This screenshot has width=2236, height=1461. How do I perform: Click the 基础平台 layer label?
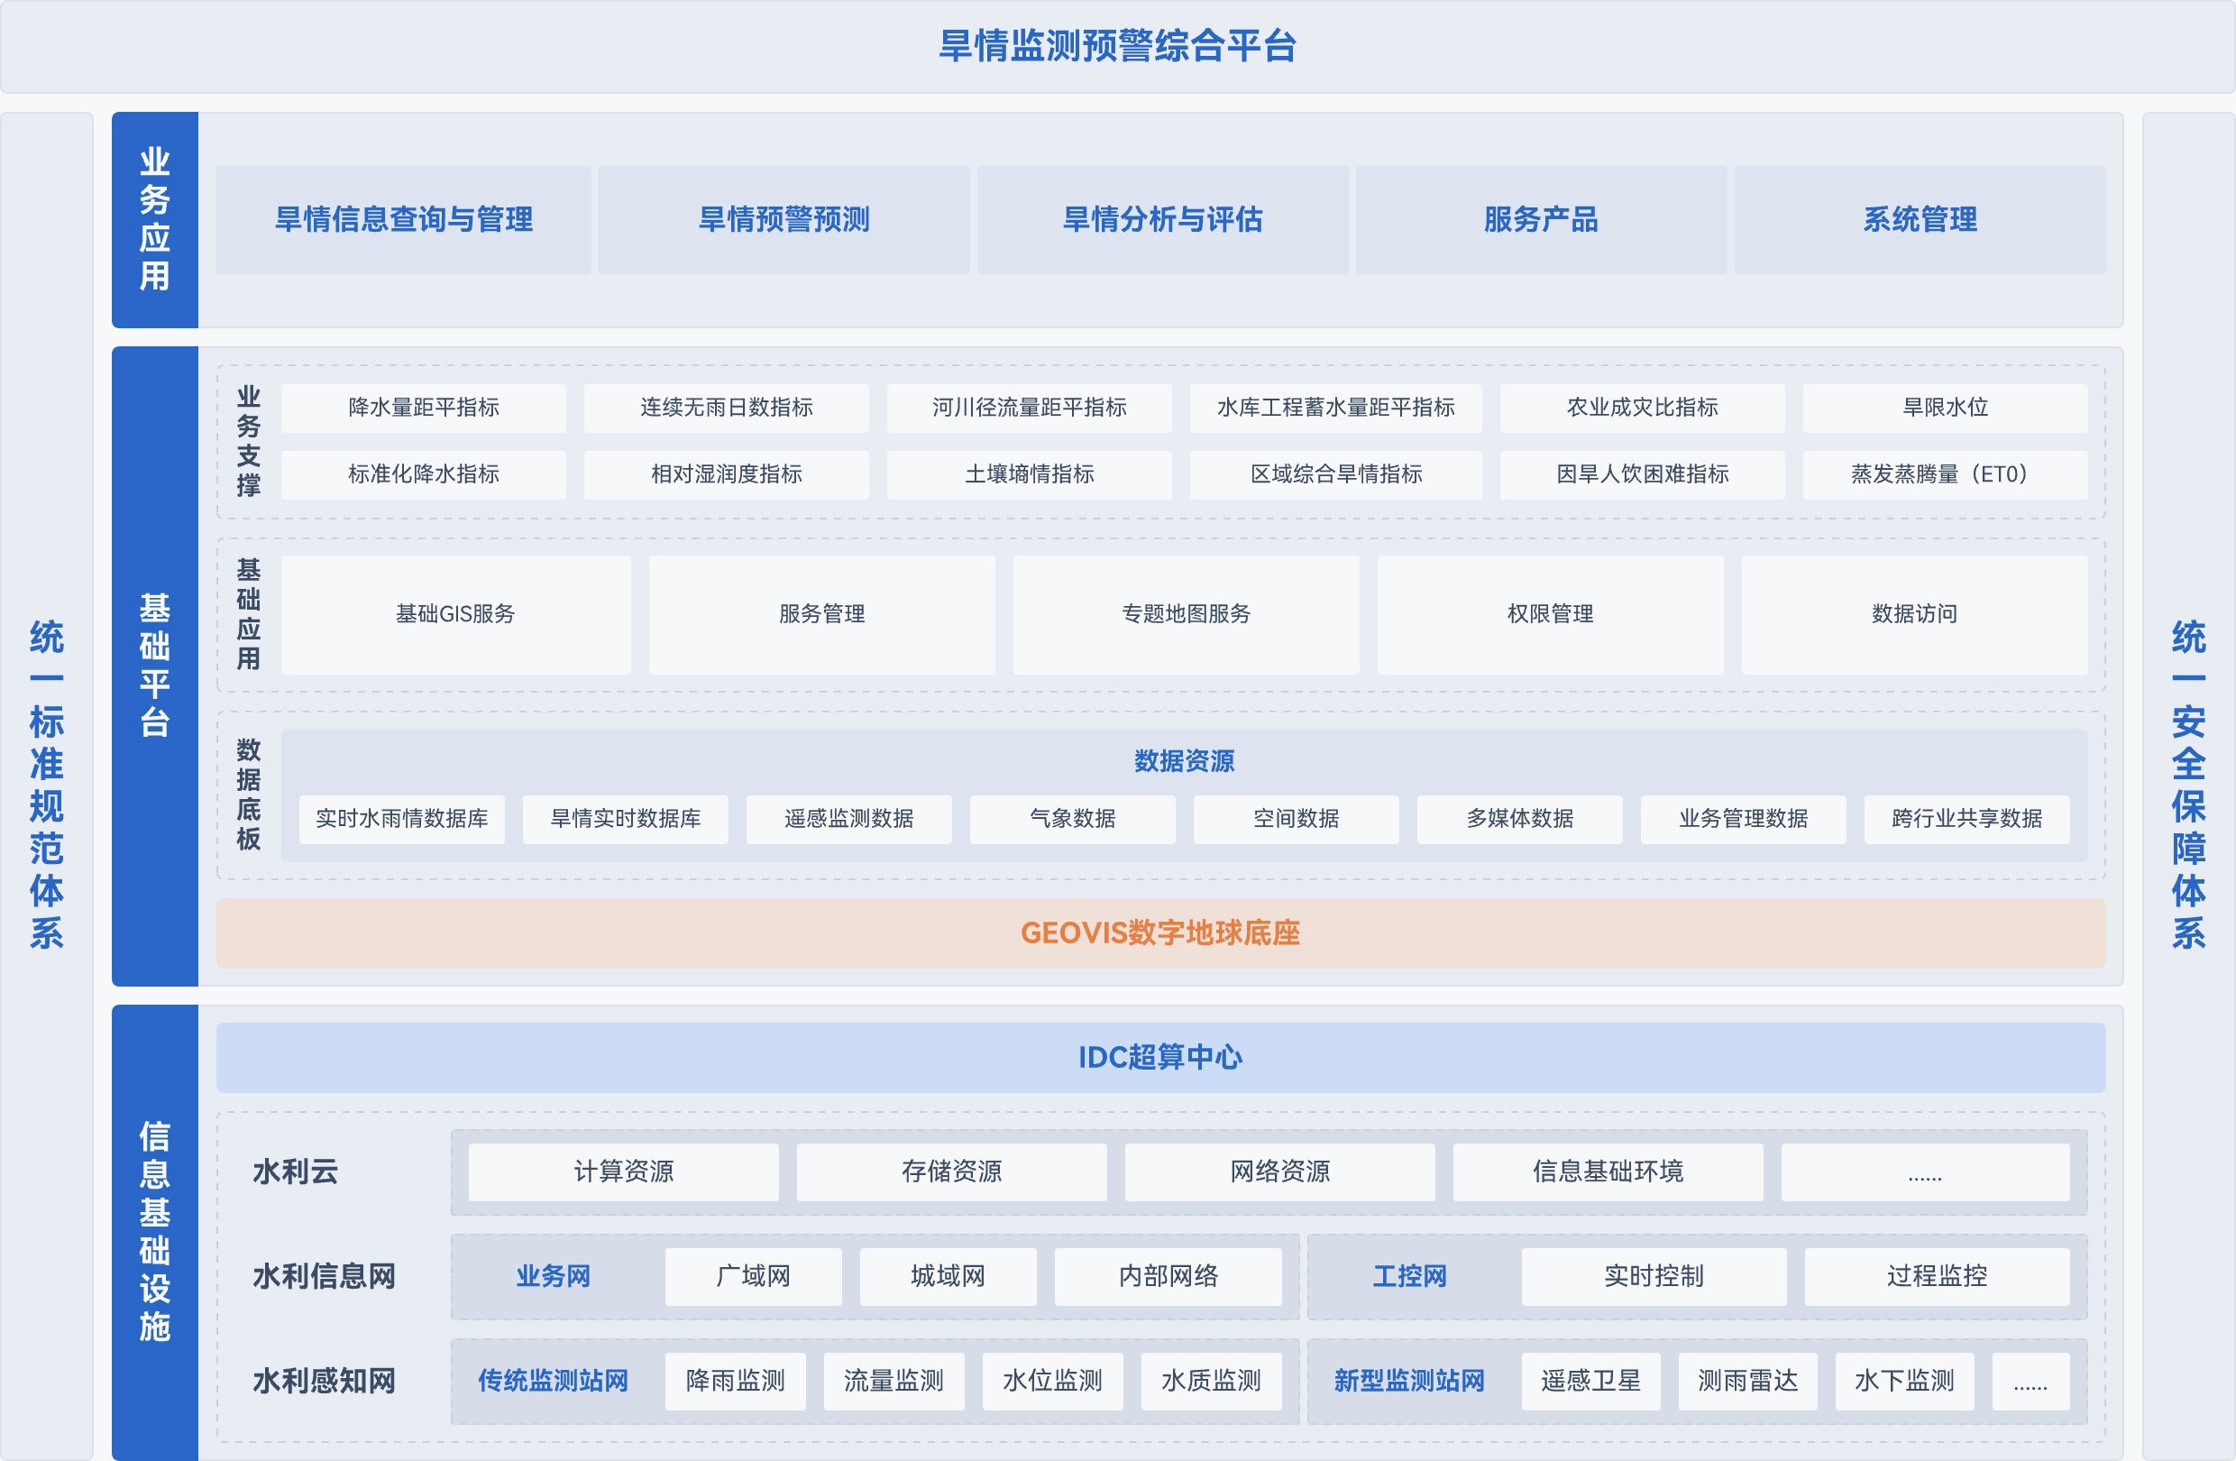coord(155,666)
